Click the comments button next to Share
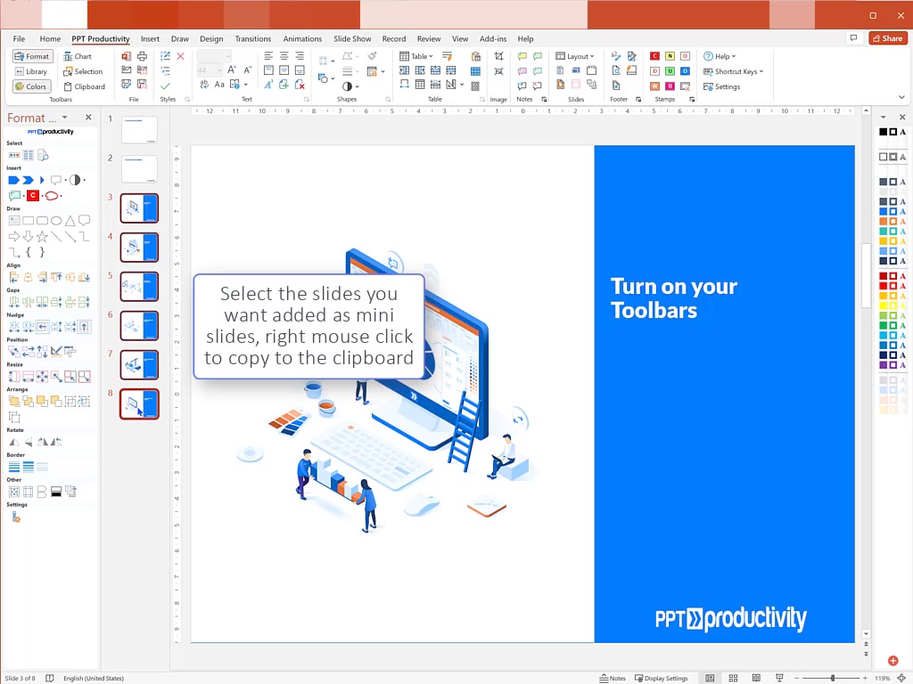Viewport: 913px width, 684px height. [x=853, y=38]
